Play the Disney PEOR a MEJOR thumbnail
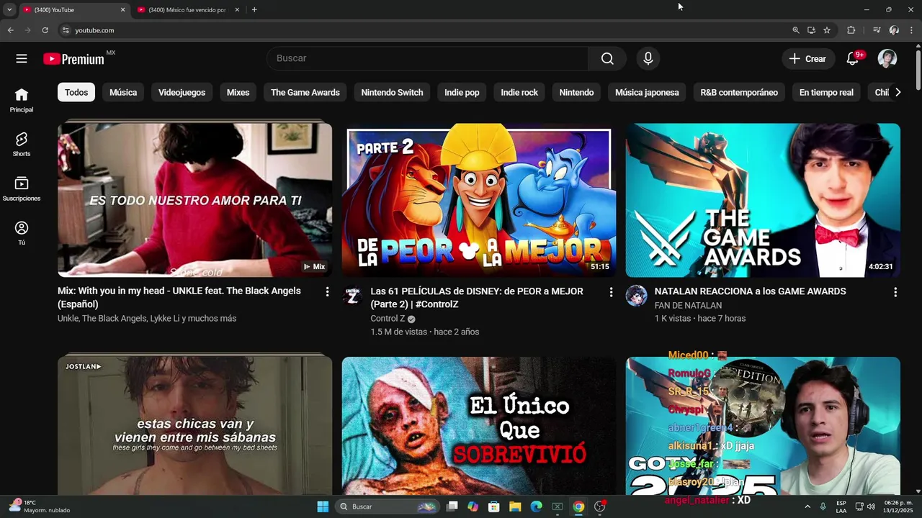Screen dimensions: 922x518 (x=479, y=200)
